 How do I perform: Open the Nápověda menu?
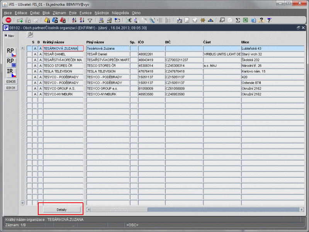(120, 13)
